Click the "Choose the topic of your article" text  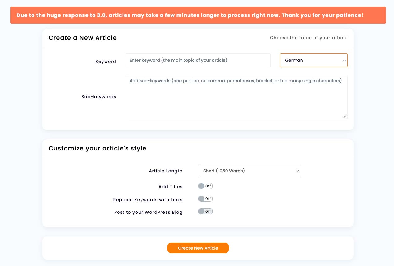tap(309, 38)
